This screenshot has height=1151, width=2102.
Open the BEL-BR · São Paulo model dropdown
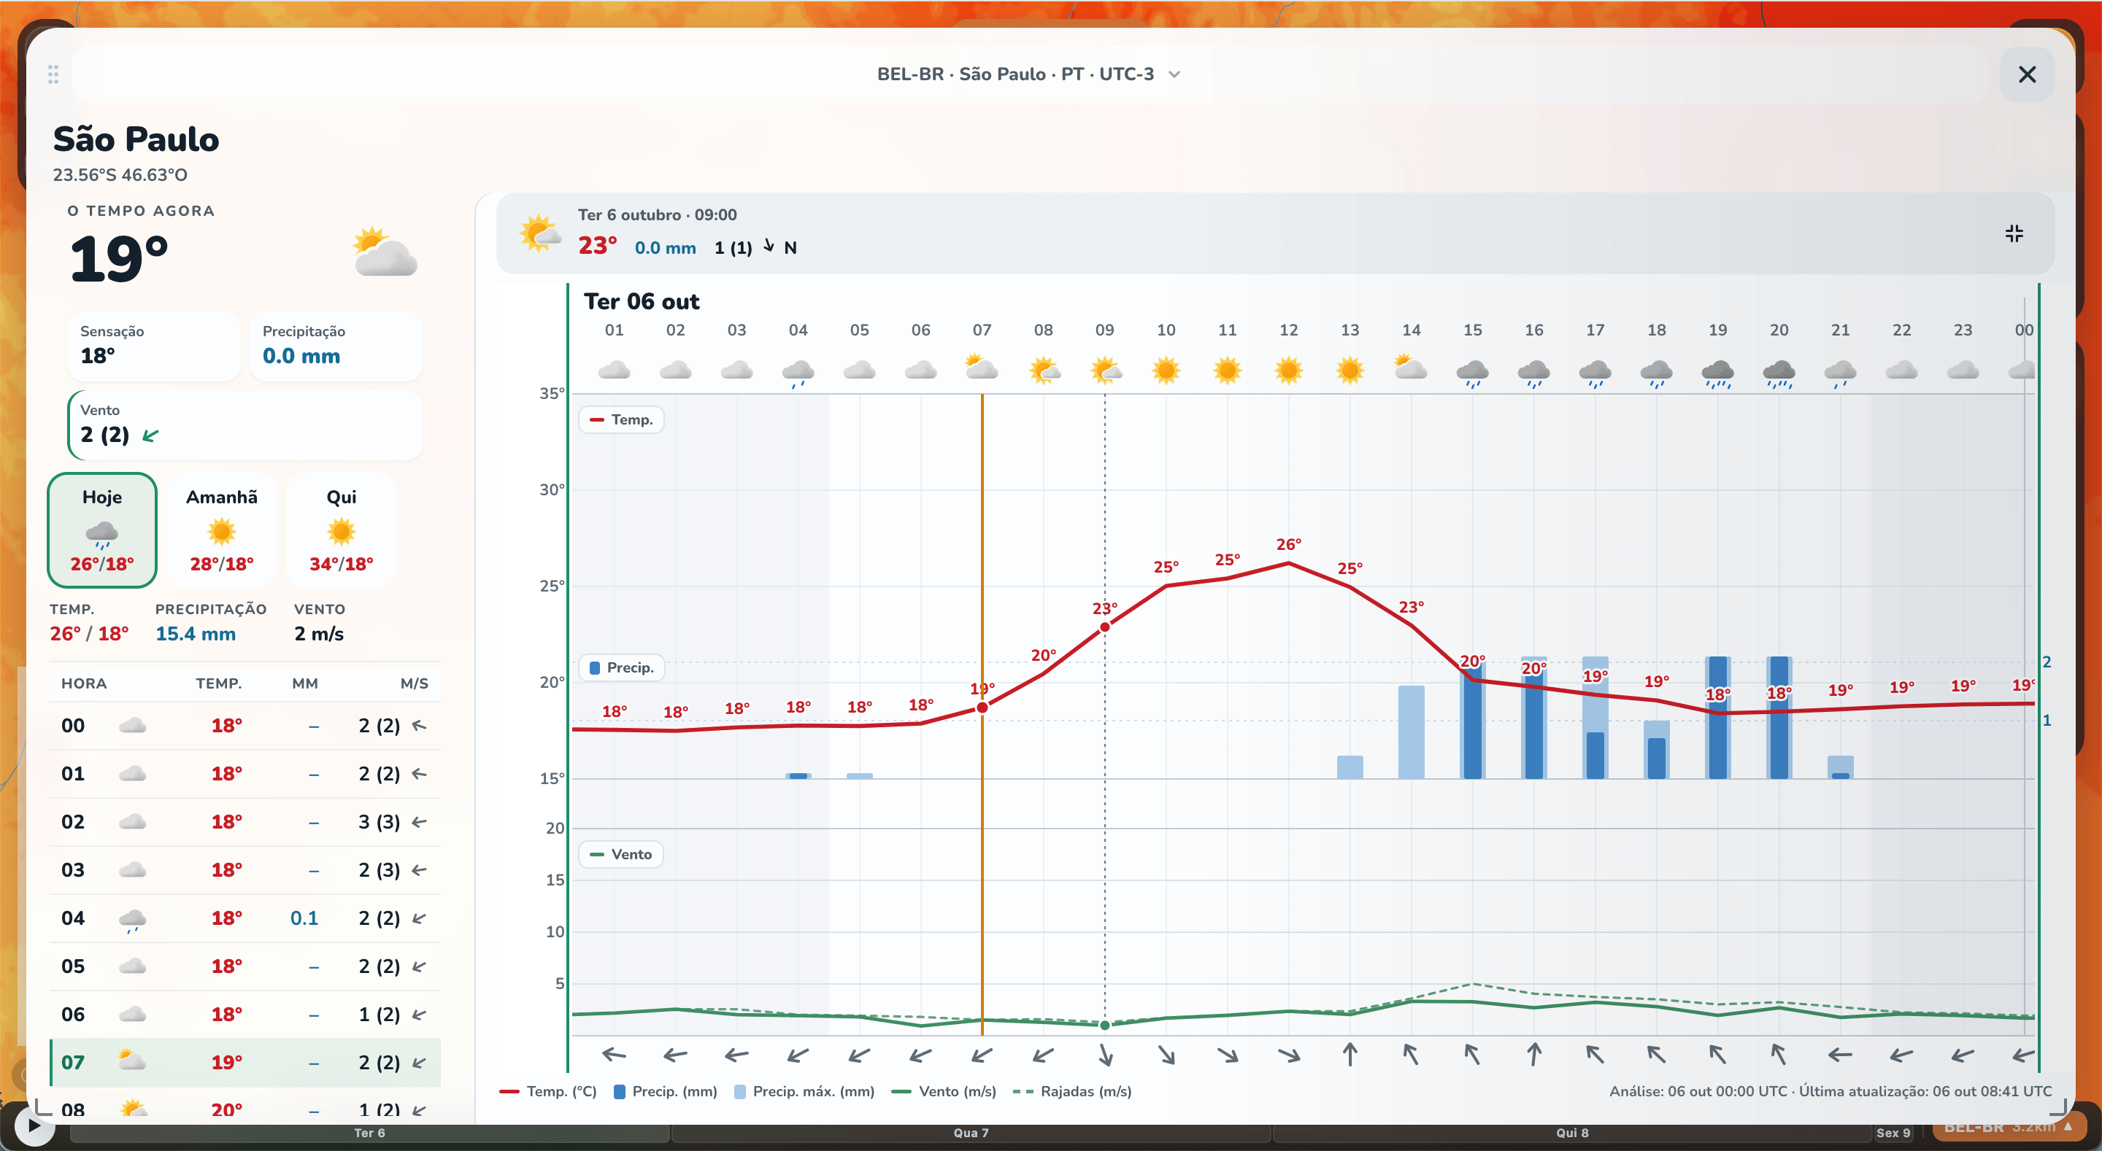point(1029,74)
